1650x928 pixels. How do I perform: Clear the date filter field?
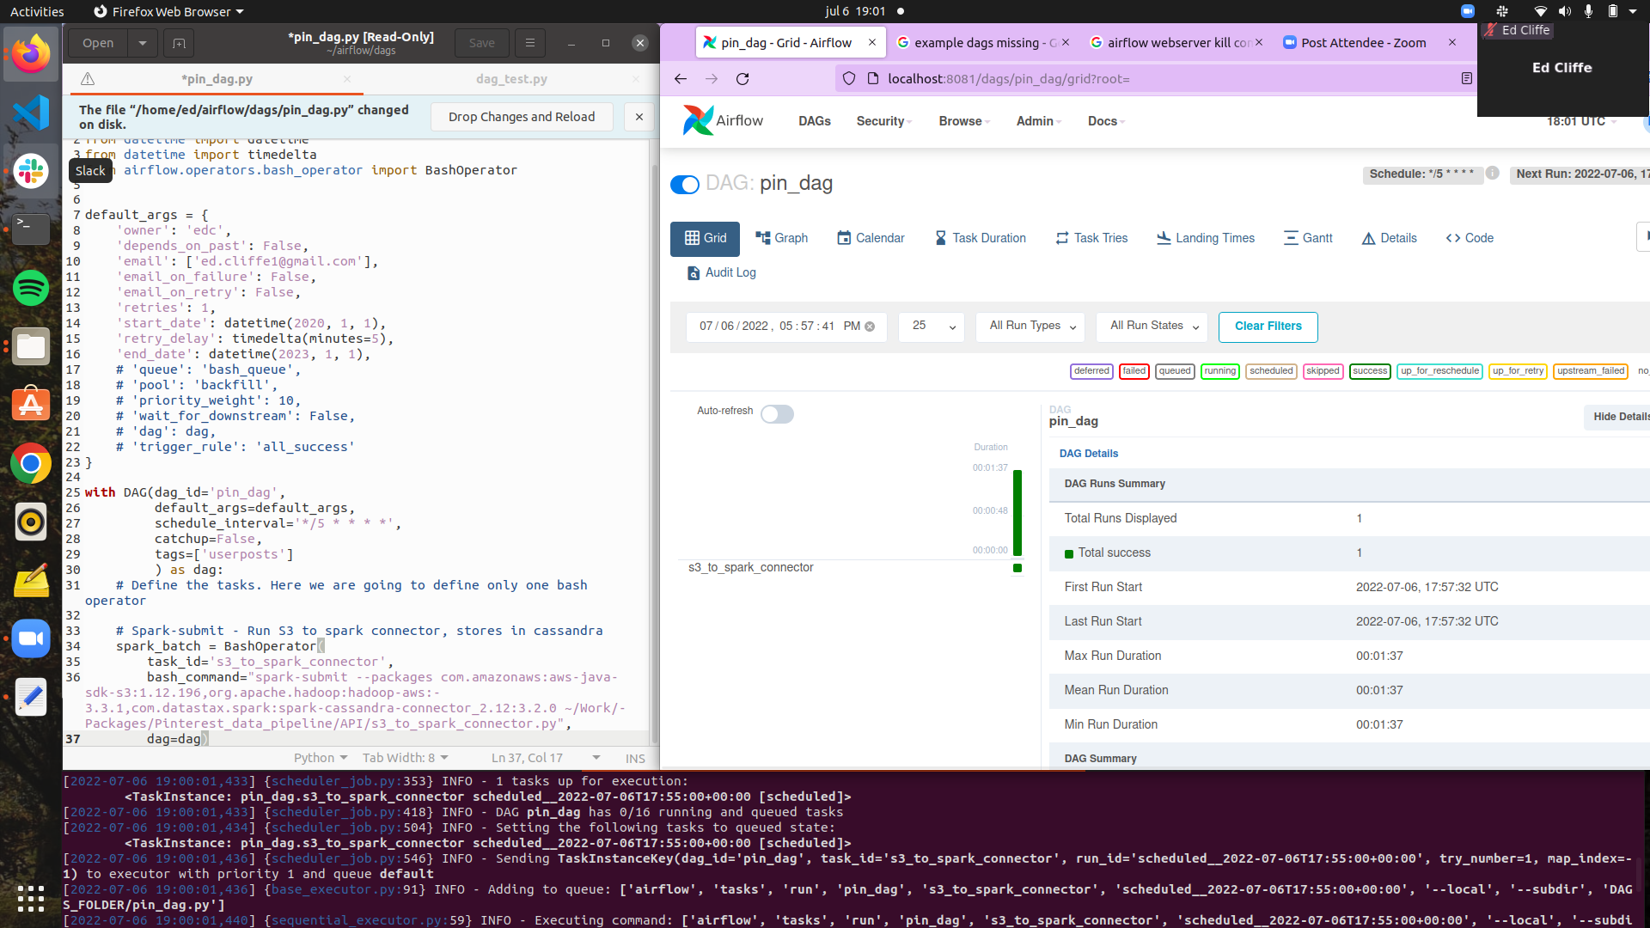coord(870,327)
